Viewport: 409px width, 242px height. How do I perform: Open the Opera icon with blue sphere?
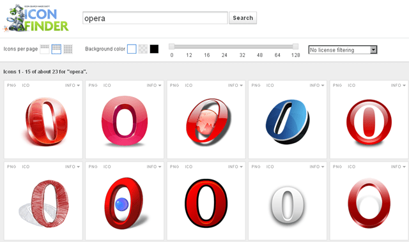(125, 203)
